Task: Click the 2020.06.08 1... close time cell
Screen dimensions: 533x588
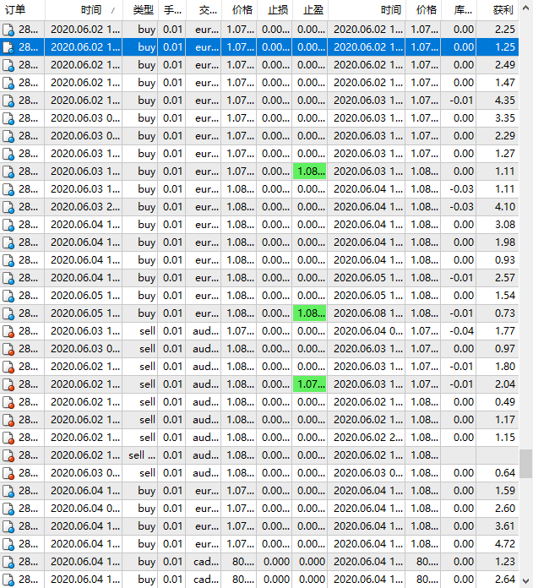Action: [367, 313]
